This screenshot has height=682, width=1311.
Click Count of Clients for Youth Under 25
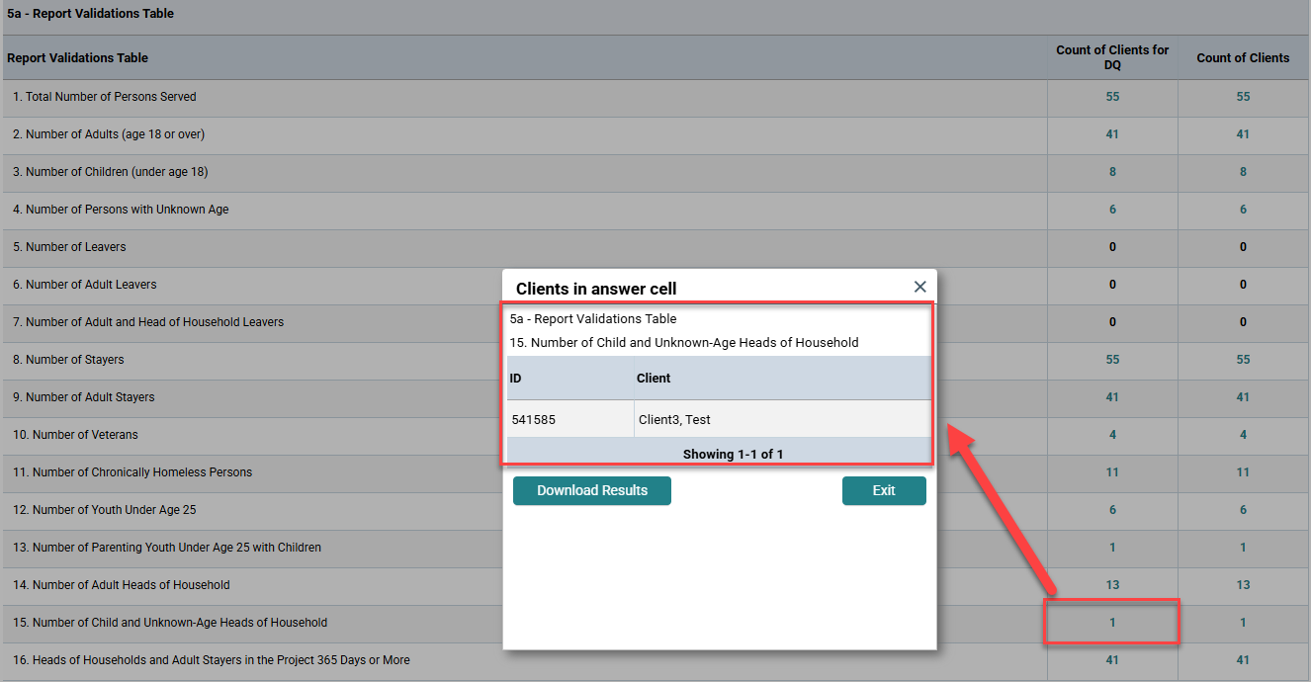point(1243,510)
